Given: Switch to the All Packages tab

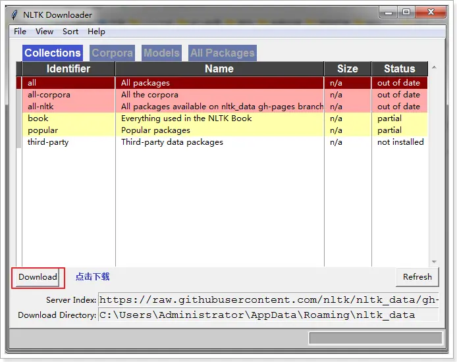Looking at the screenshot, I should click(x=223, y=53).
